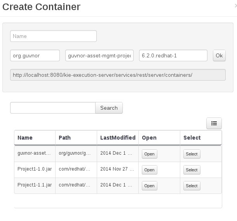Open Project1-1.0.jar artifact
Image resolution: width=237 pixels, height=221 pixels.
pyautogui.click(x=150, y=170)
